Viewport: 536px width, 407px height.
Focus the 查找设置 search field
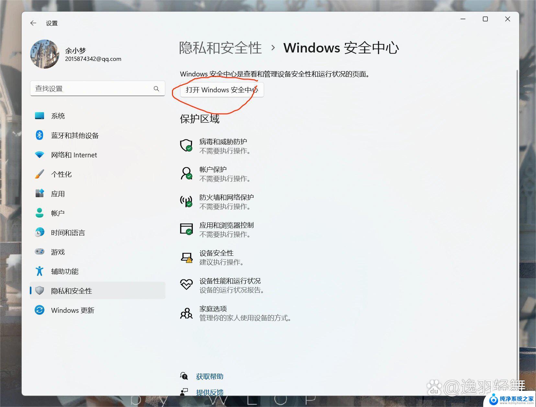point(97,88)
